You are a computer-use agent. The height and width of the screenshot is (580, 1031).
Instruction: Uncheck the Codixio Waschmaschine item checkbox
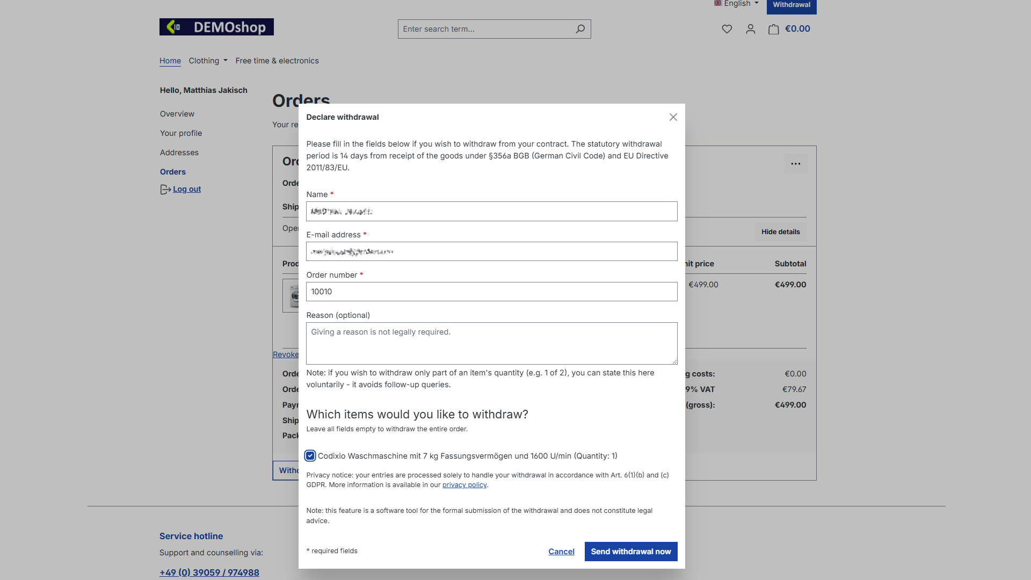pyautogui.click(x=310, y=456)
